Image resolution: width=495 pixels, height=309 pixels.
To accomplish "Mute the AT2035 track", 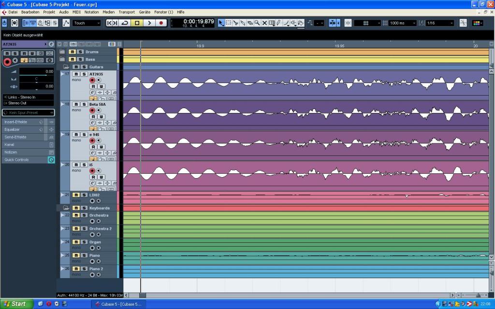I will point(76,74).
